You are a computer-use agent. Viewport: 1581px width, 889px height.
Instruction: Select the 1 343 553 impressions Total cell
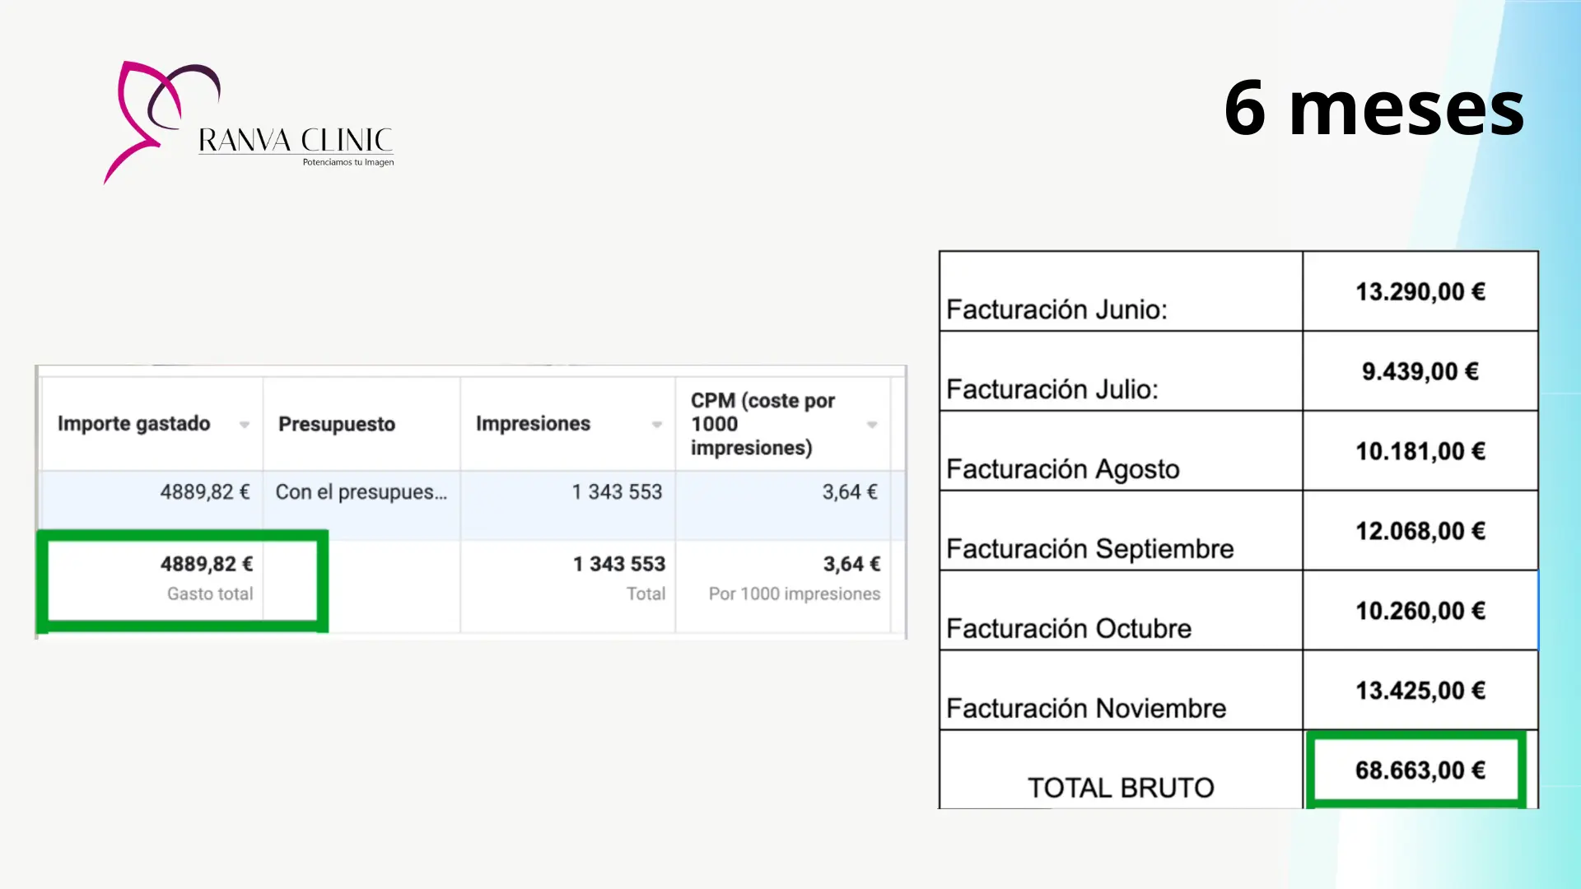tap(618, 578)
